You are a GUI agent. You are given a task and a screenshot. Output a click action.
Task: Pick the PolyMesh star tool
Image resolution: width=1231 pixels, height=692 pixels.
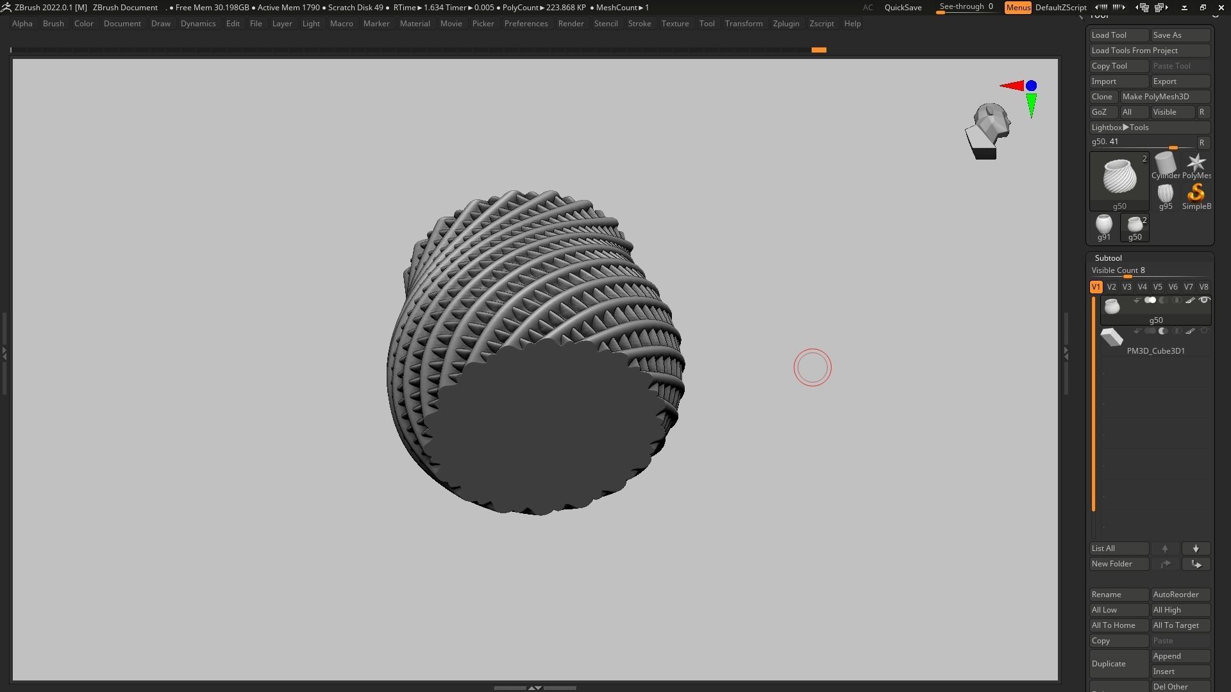click(1196, 164)
